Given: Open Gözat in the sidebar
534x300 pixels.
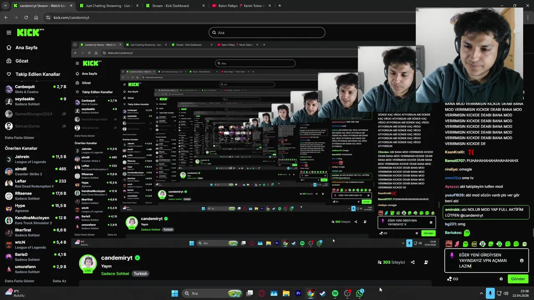Looking at the screenshot, I should point(17,61).
